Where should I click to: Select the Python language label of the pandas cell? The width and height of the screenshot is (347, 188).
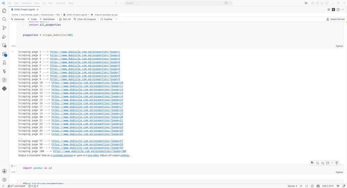[339, 172]
